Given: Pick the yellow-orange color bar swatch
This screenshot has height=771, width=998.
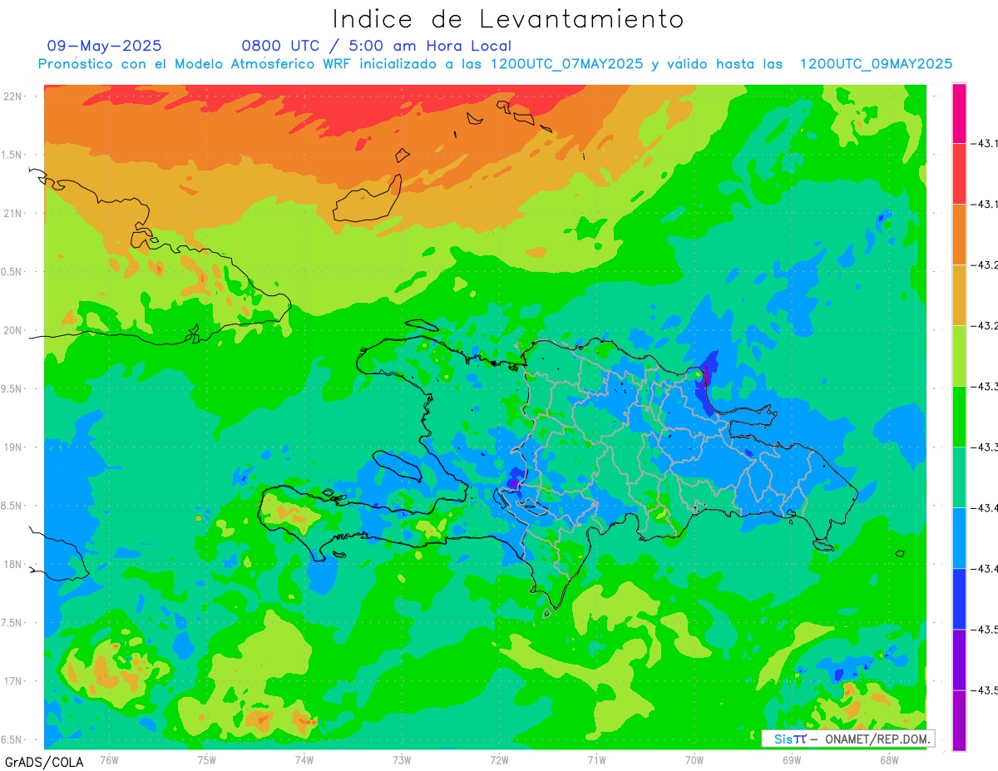Looking at the screenshot, I should tap(959, 295).
